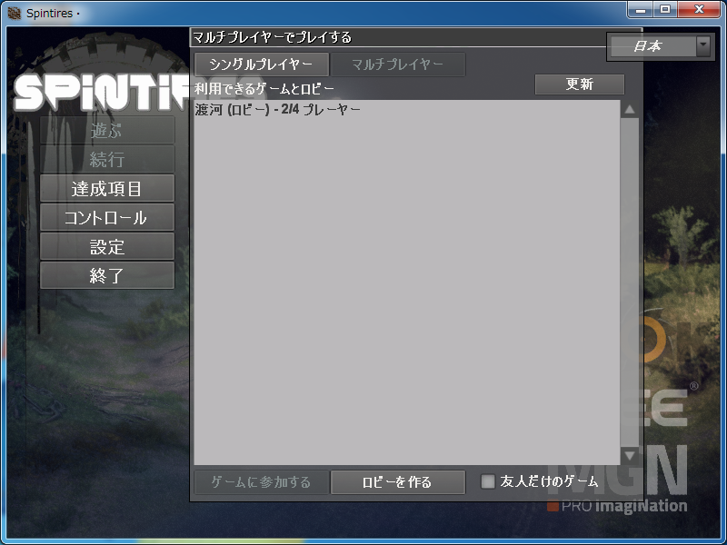Click the lobby list scroll-up arrow
Viewport: 727px width, 545px height.
click(630, 109)
